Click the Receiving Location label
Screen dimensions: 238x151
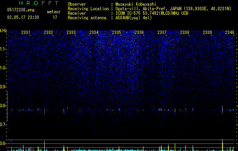point(88,9)
